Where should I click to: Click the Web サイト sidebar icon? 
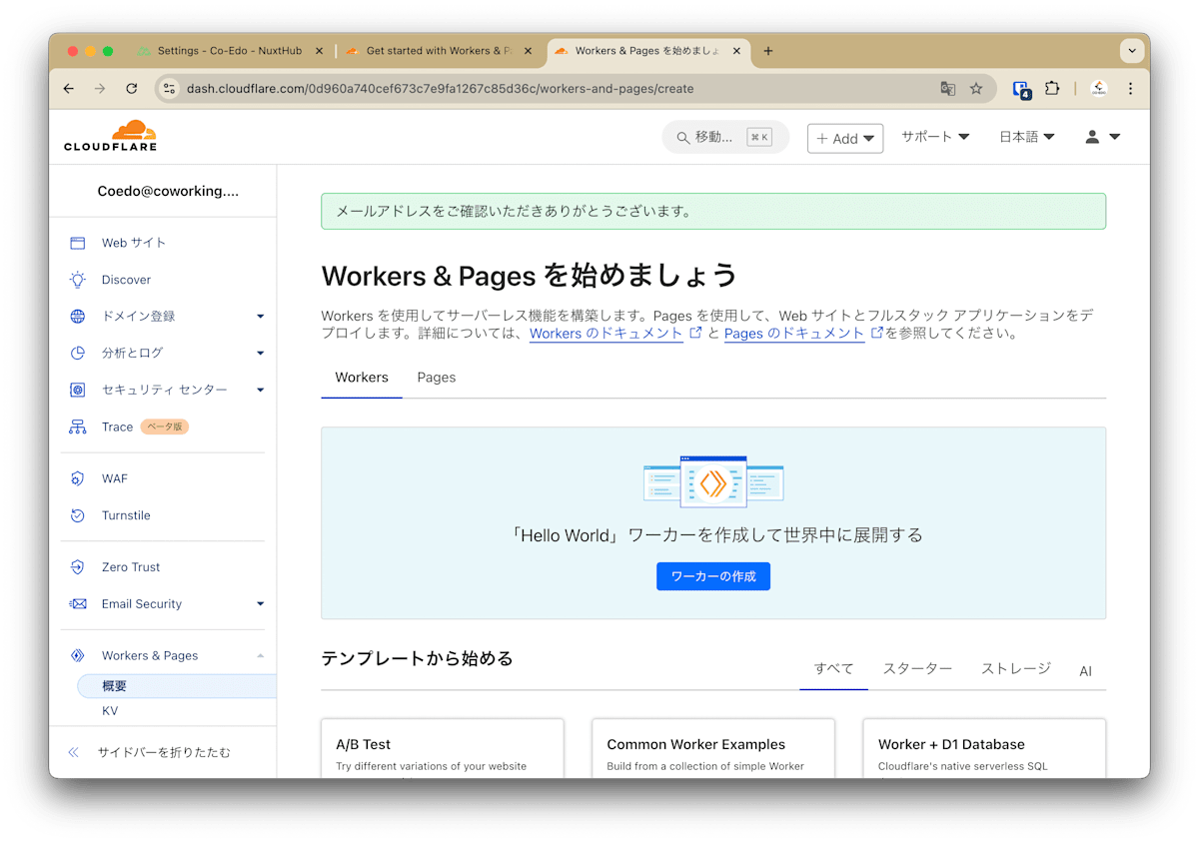pos(77,243)
